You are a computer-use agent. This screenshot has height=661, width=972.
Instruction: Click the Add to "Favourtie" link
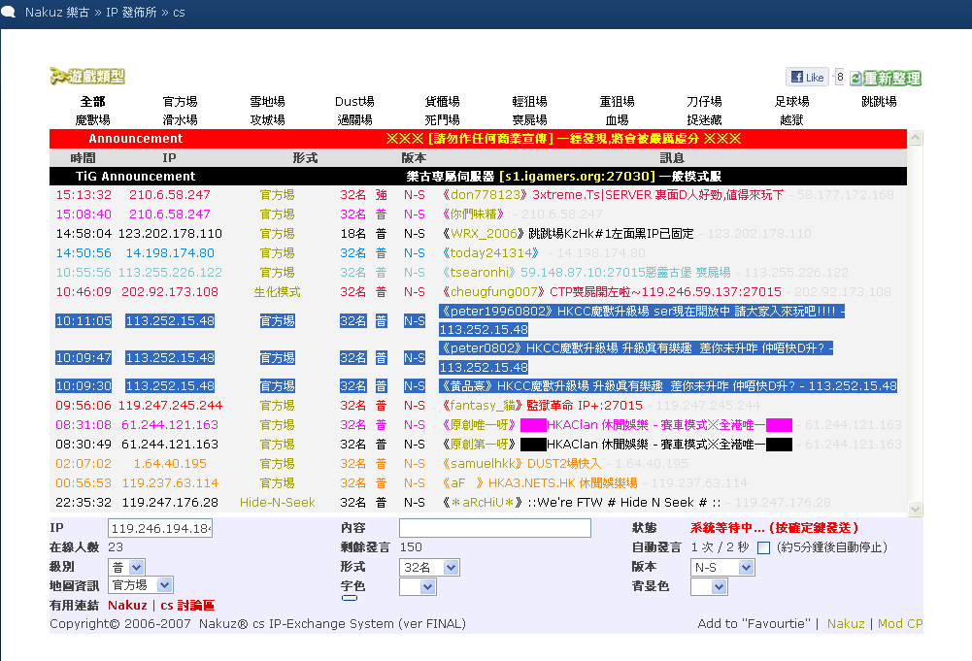(x=753, y=624)
